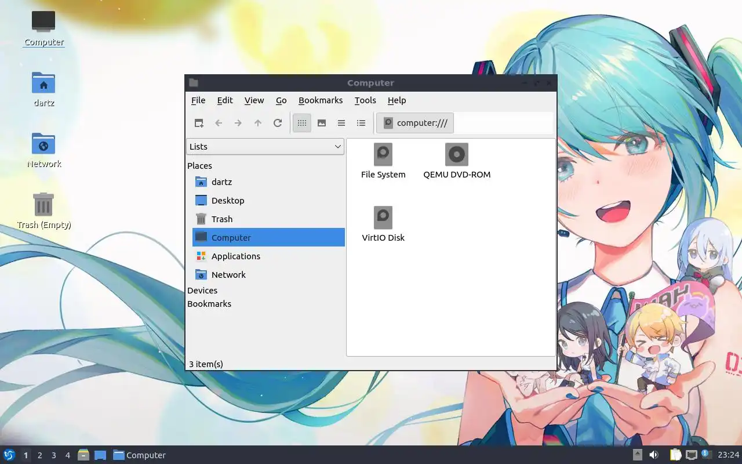This screenshot has width=742, height=464.
Task: Select Computer in Places sidebar
Action: 268,238
